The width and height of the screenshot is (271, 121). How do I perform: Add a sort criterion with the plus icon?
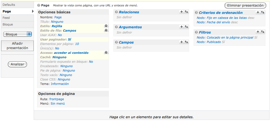coord(258,12)
